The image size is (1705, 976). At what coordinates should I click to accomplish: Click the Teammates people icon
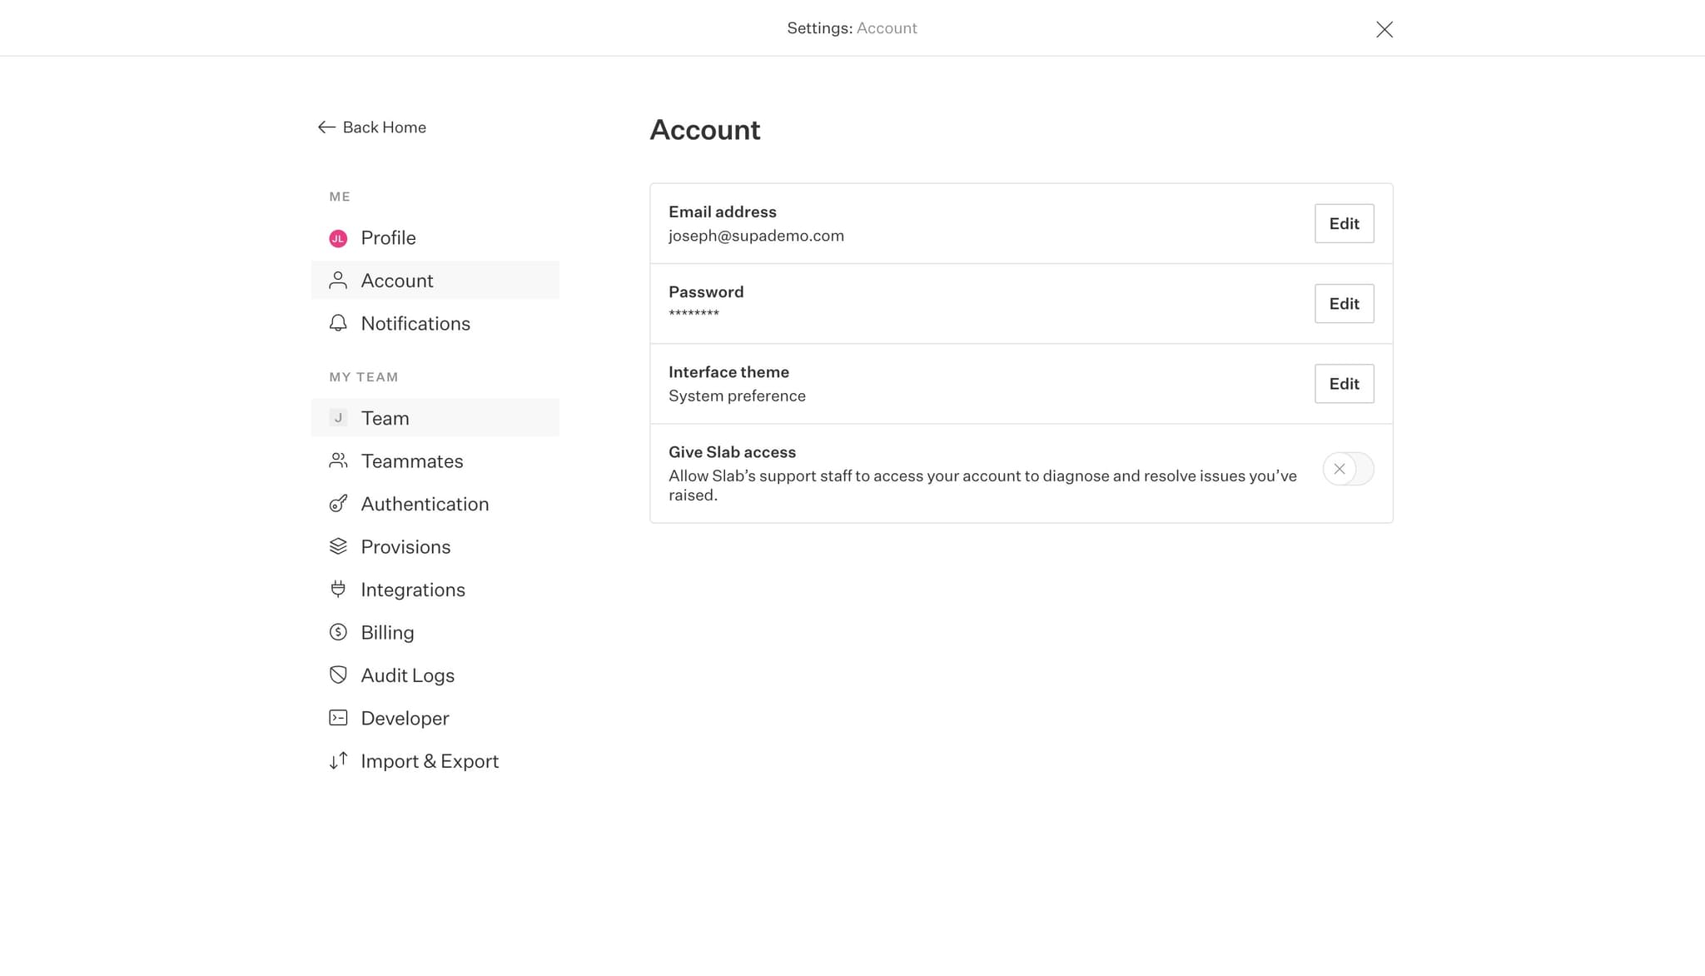pyautogui.click(x=338, y=461)
